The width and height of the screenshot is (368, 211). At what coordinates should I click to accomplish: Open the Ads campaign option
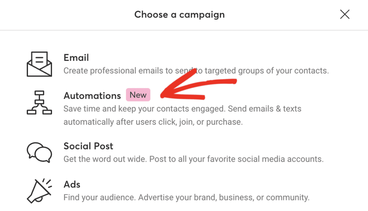pyautogui.click(x=72, y=184)
